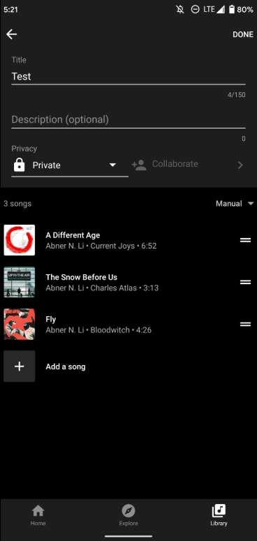Viewport: 257px width, 541px height.
Task: Tap A Different Age album art
Action: (x=20, y=240)
